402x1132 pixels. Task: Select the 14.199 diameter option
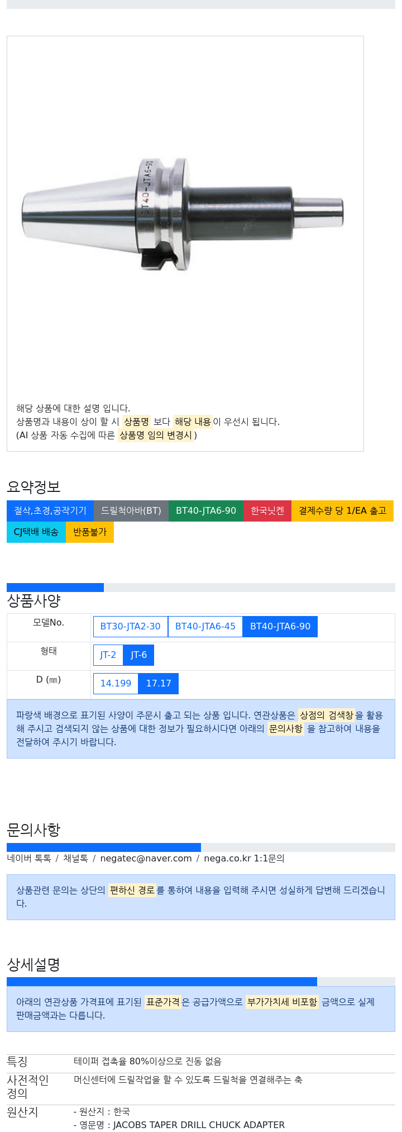point(116,683)
